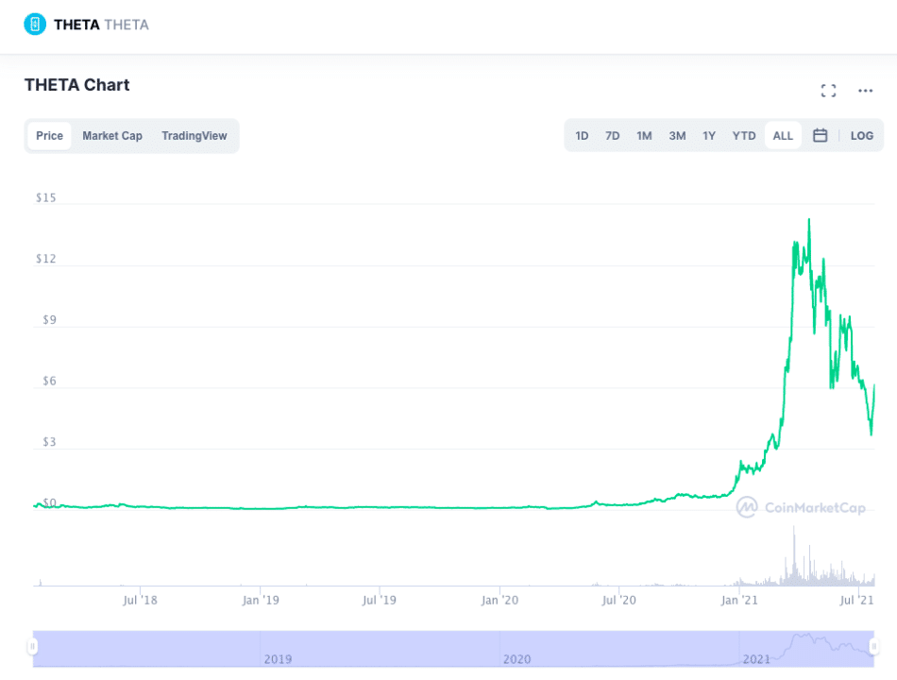This screenshot has height=680, width=897.
Task: Click the Jul '21 date axis label
Action: pos(856,600)
